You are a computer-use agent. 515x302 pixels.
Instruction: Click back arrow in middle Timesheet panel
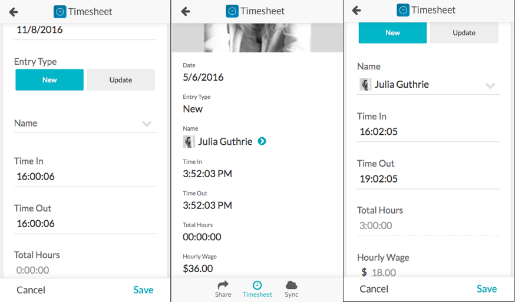[186, 12]
